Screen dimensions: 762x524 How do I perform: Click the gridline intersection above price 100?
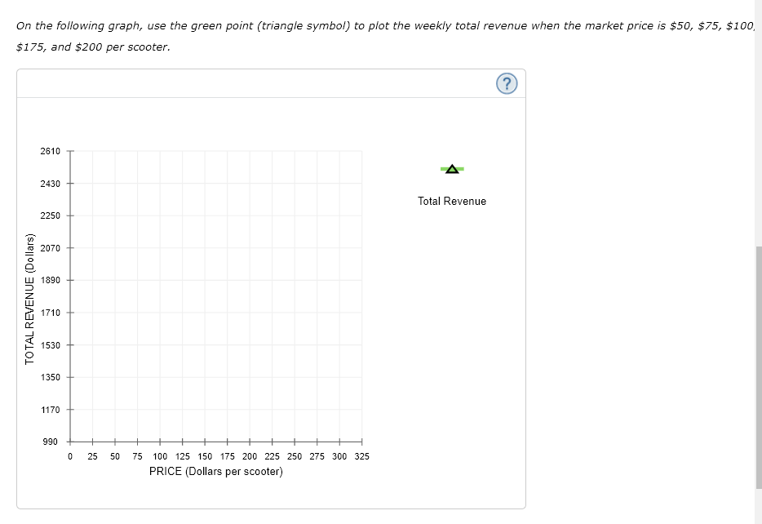coord(160,150)
